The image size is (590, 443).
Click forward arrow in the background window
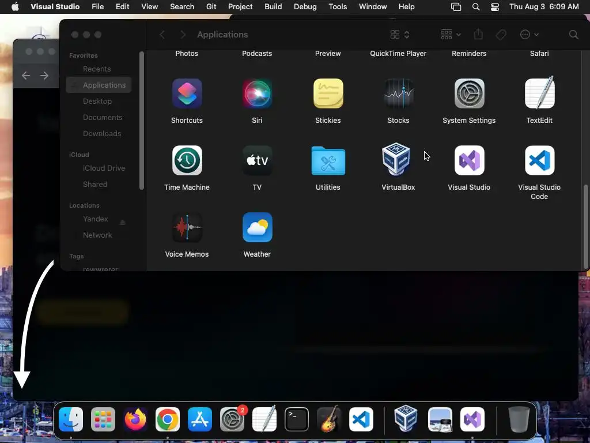[x=44, y=76]
